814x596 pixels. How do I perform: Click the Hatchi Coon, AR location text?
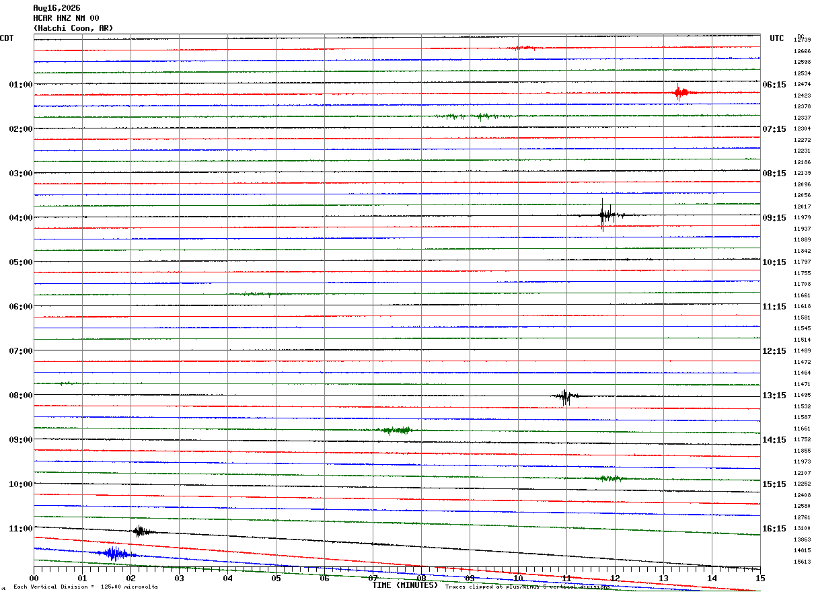pyautogui.click(x=73, y=28)
